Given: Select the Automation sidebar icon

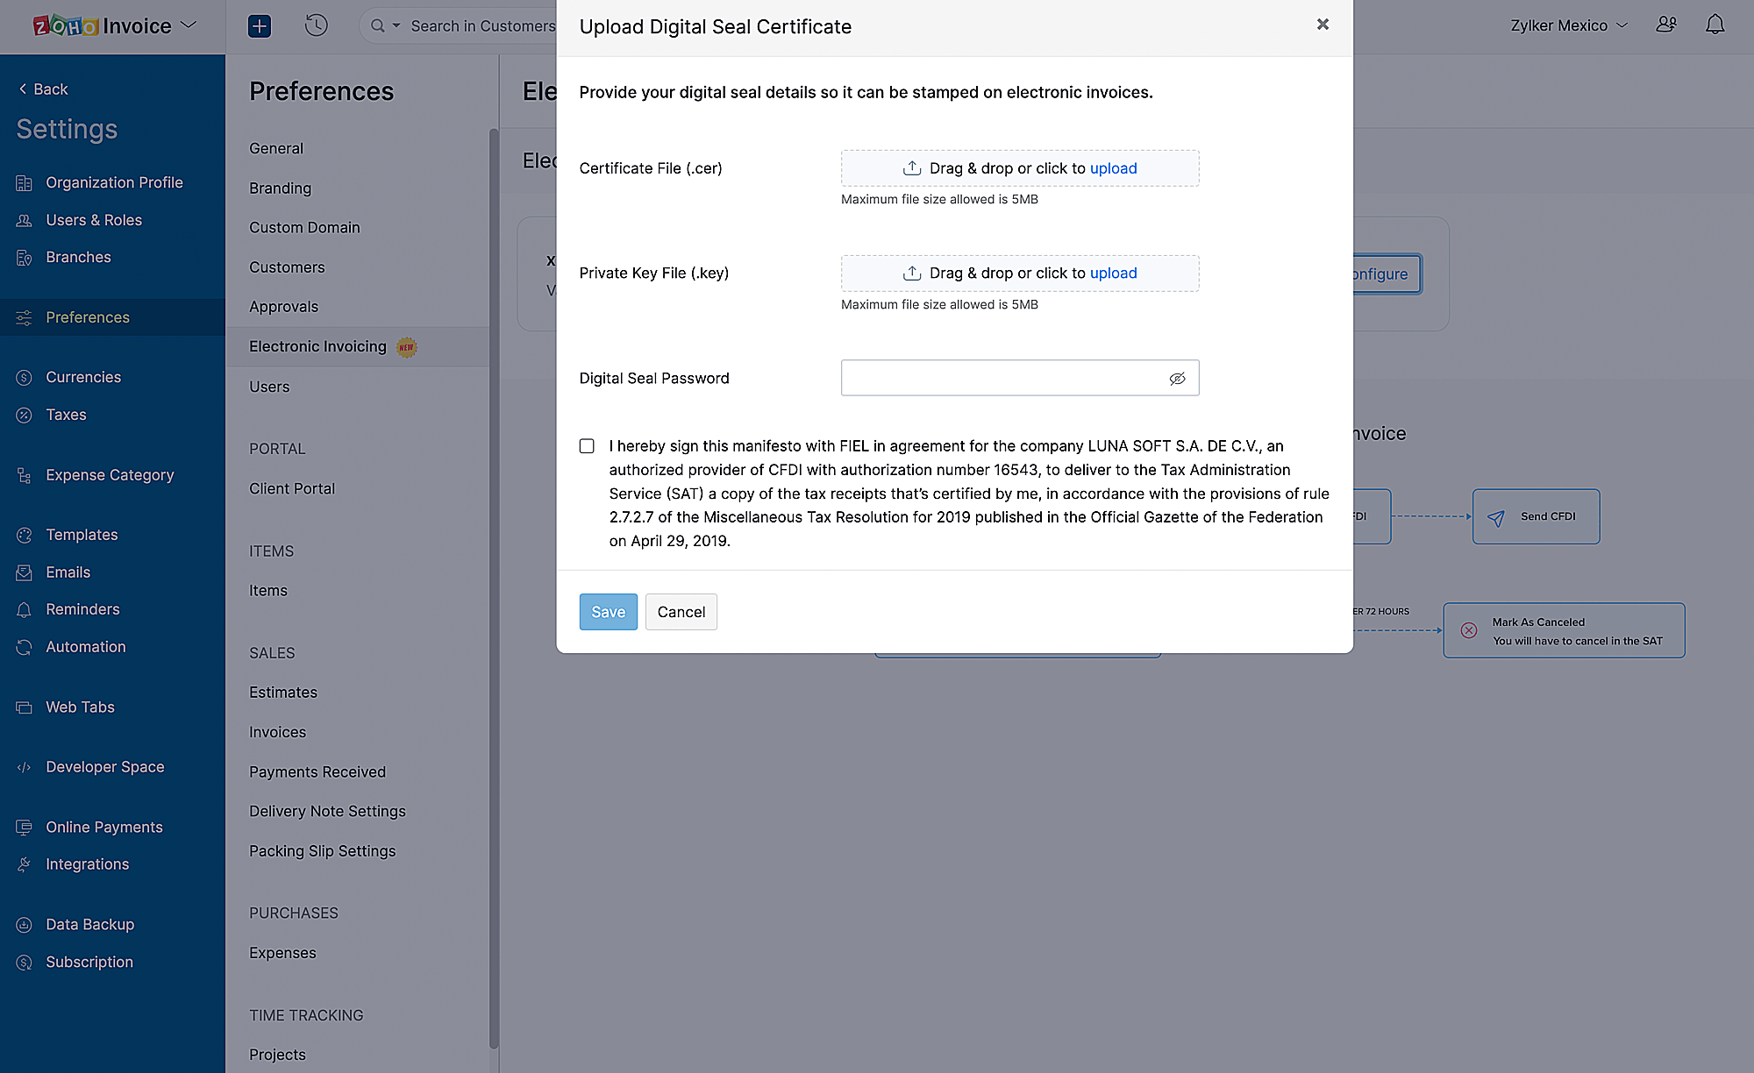Looking at the screenshot, I should [x=24, y=647].
